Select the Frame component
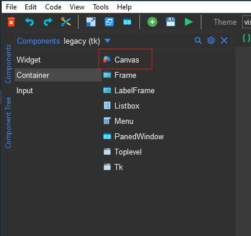 (120, 75)
